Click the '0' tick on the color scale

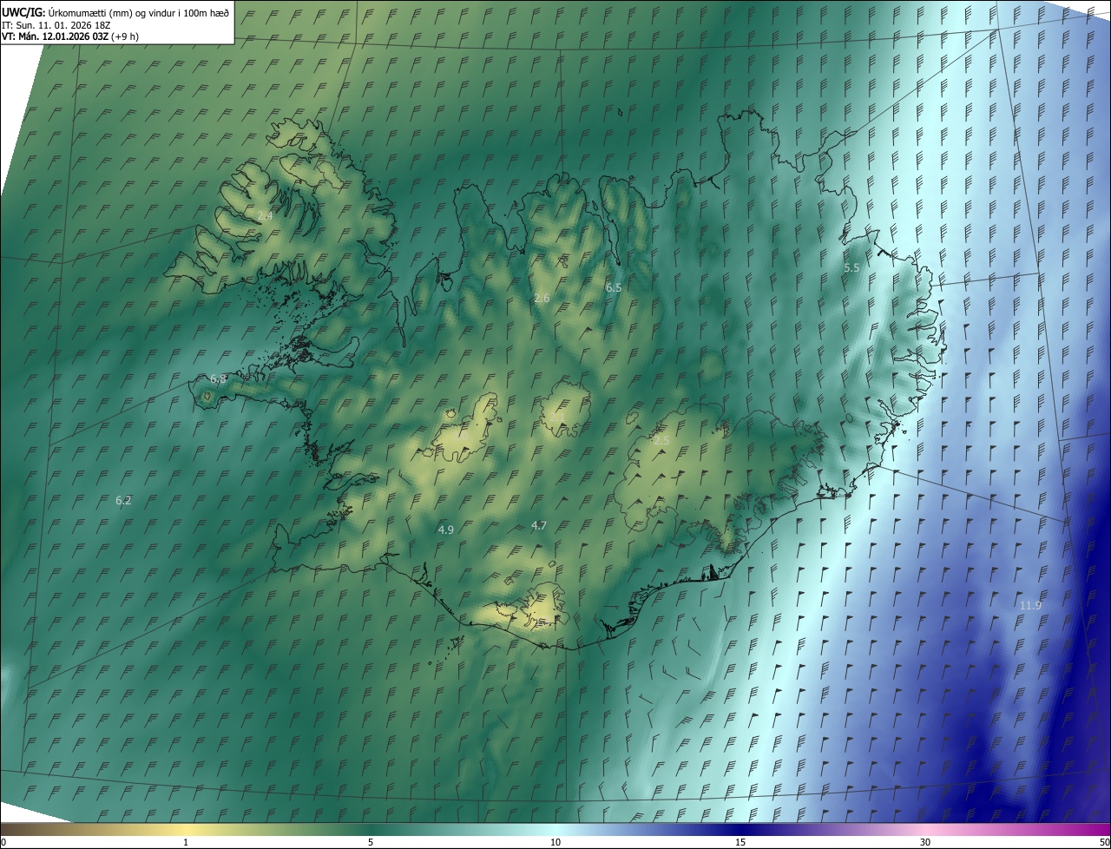[3, 842]
